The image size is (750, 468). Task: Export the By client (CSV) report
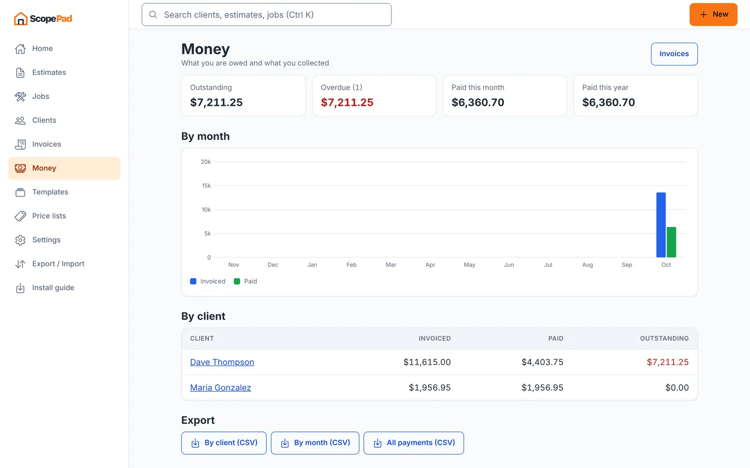point(224,443)
